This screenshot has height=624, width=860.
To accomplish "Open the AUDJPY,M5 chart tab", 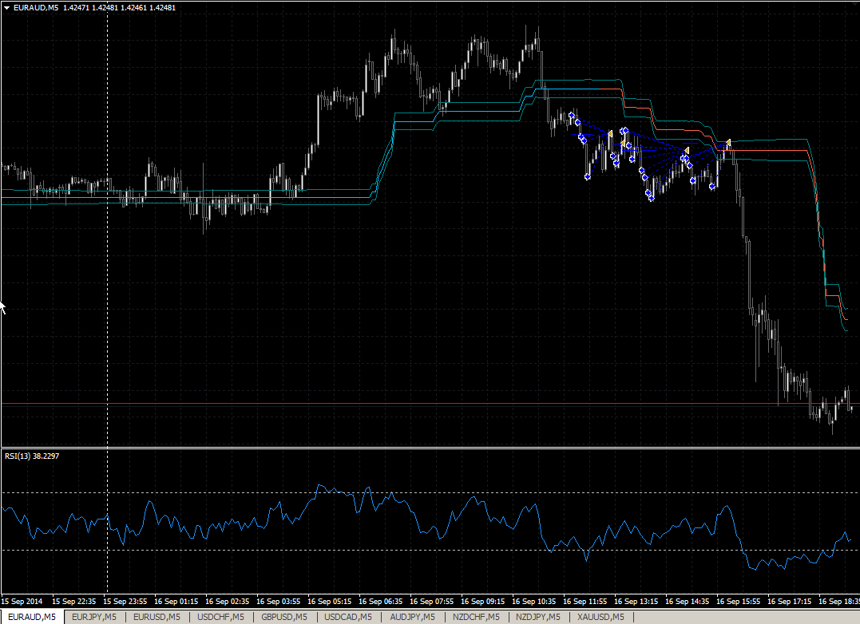I will (413, 617).
